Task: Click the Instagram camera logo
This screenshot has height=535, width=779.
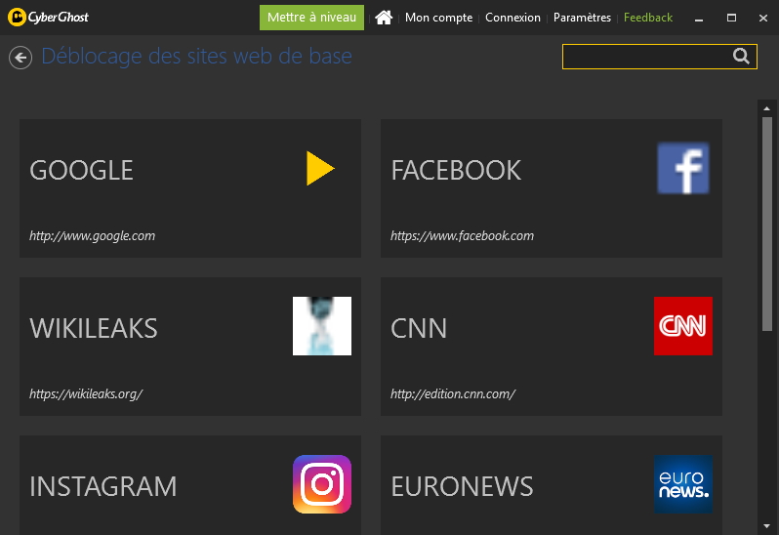Action: 322,484
